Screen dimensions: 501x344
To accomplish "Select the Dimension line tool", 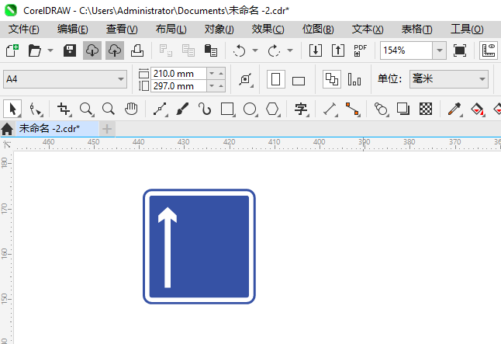I will 330,109.
